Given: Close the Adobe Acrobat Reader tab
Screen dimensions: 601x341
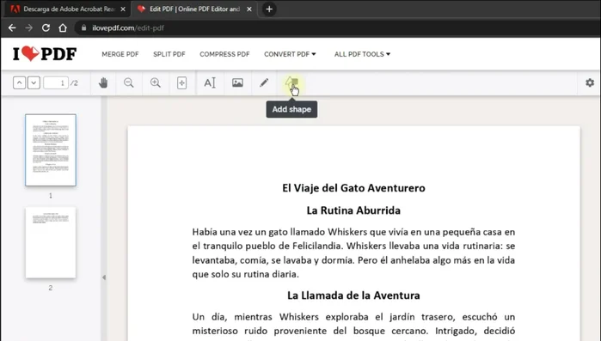Looking at the screenshot, I should [x=123, y=9].
